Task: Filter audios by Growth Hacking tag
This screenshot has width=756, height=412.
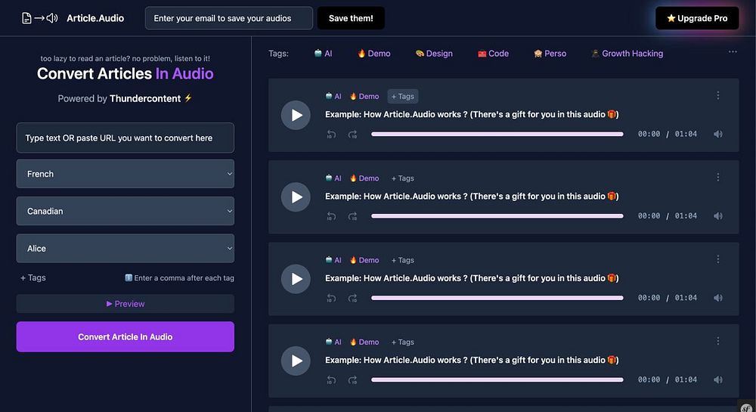Action: (x=627, y=54)
